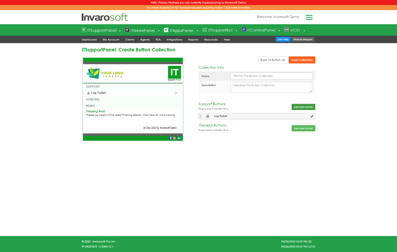Image resolution: width=397 pixels, height=252 pixels.
Task: Click the orange AzureAD review banner
Action: [x=198, y=8]
